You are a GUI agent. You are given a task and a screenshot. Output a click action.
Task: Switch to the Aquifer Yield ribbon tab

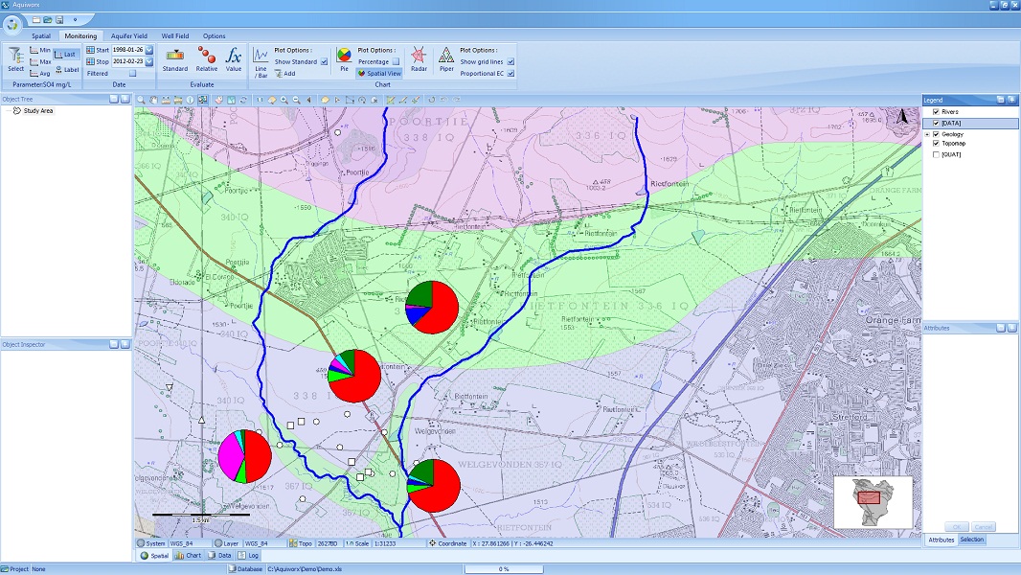[x=128, y=36]
